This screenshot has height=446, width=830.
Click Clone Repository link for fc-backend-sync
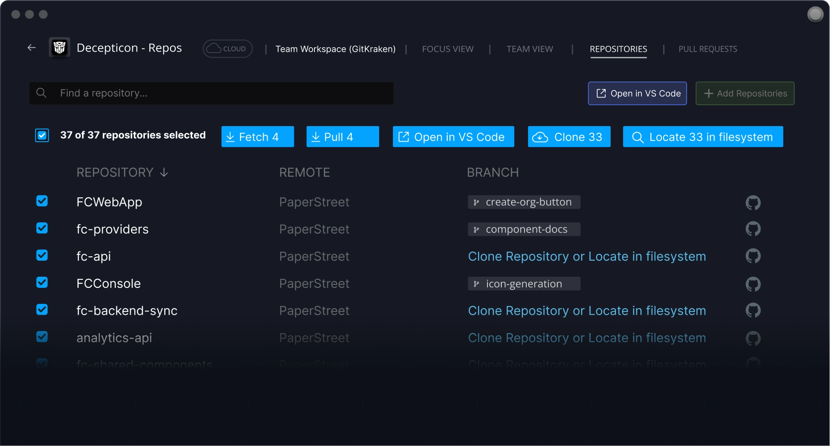coord(519,311)
